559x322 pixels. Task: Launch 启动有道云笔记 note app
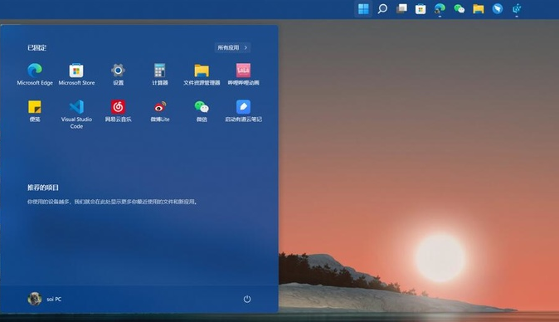(243, 111)
